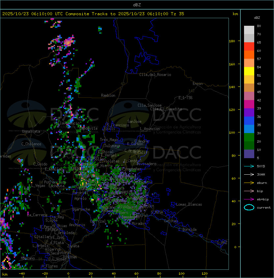Pick the red swatch below 65 dBZ
The height and width of the screenshot is (278, 274).
point(249,47)
